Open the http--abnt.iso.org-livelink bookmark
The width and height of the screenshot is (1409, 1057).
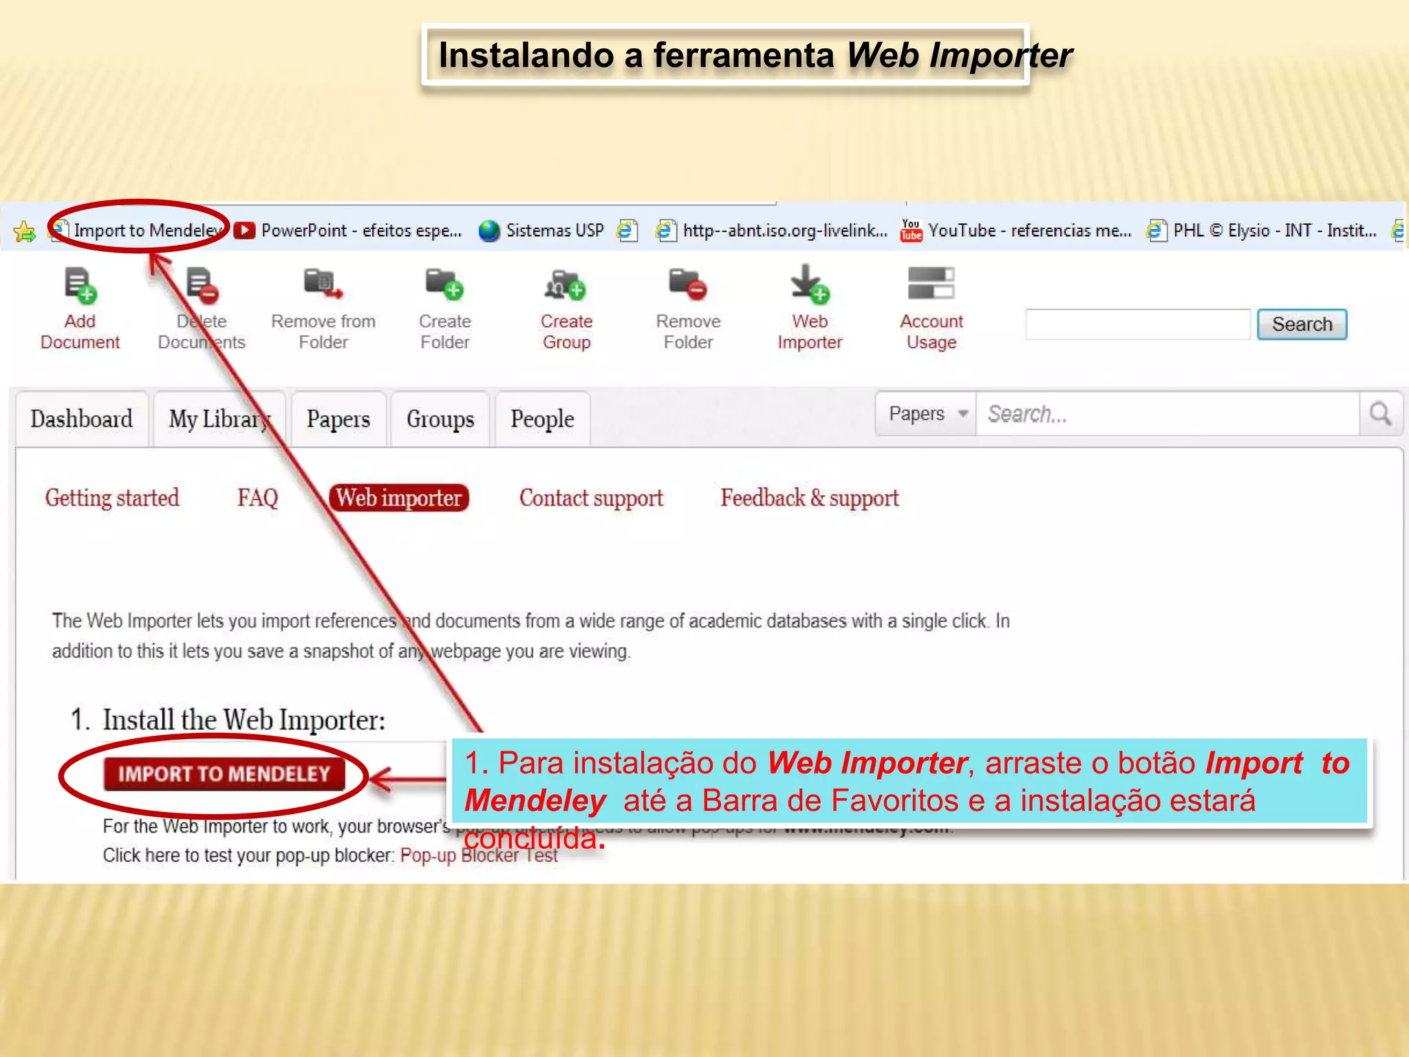[771, 231]
